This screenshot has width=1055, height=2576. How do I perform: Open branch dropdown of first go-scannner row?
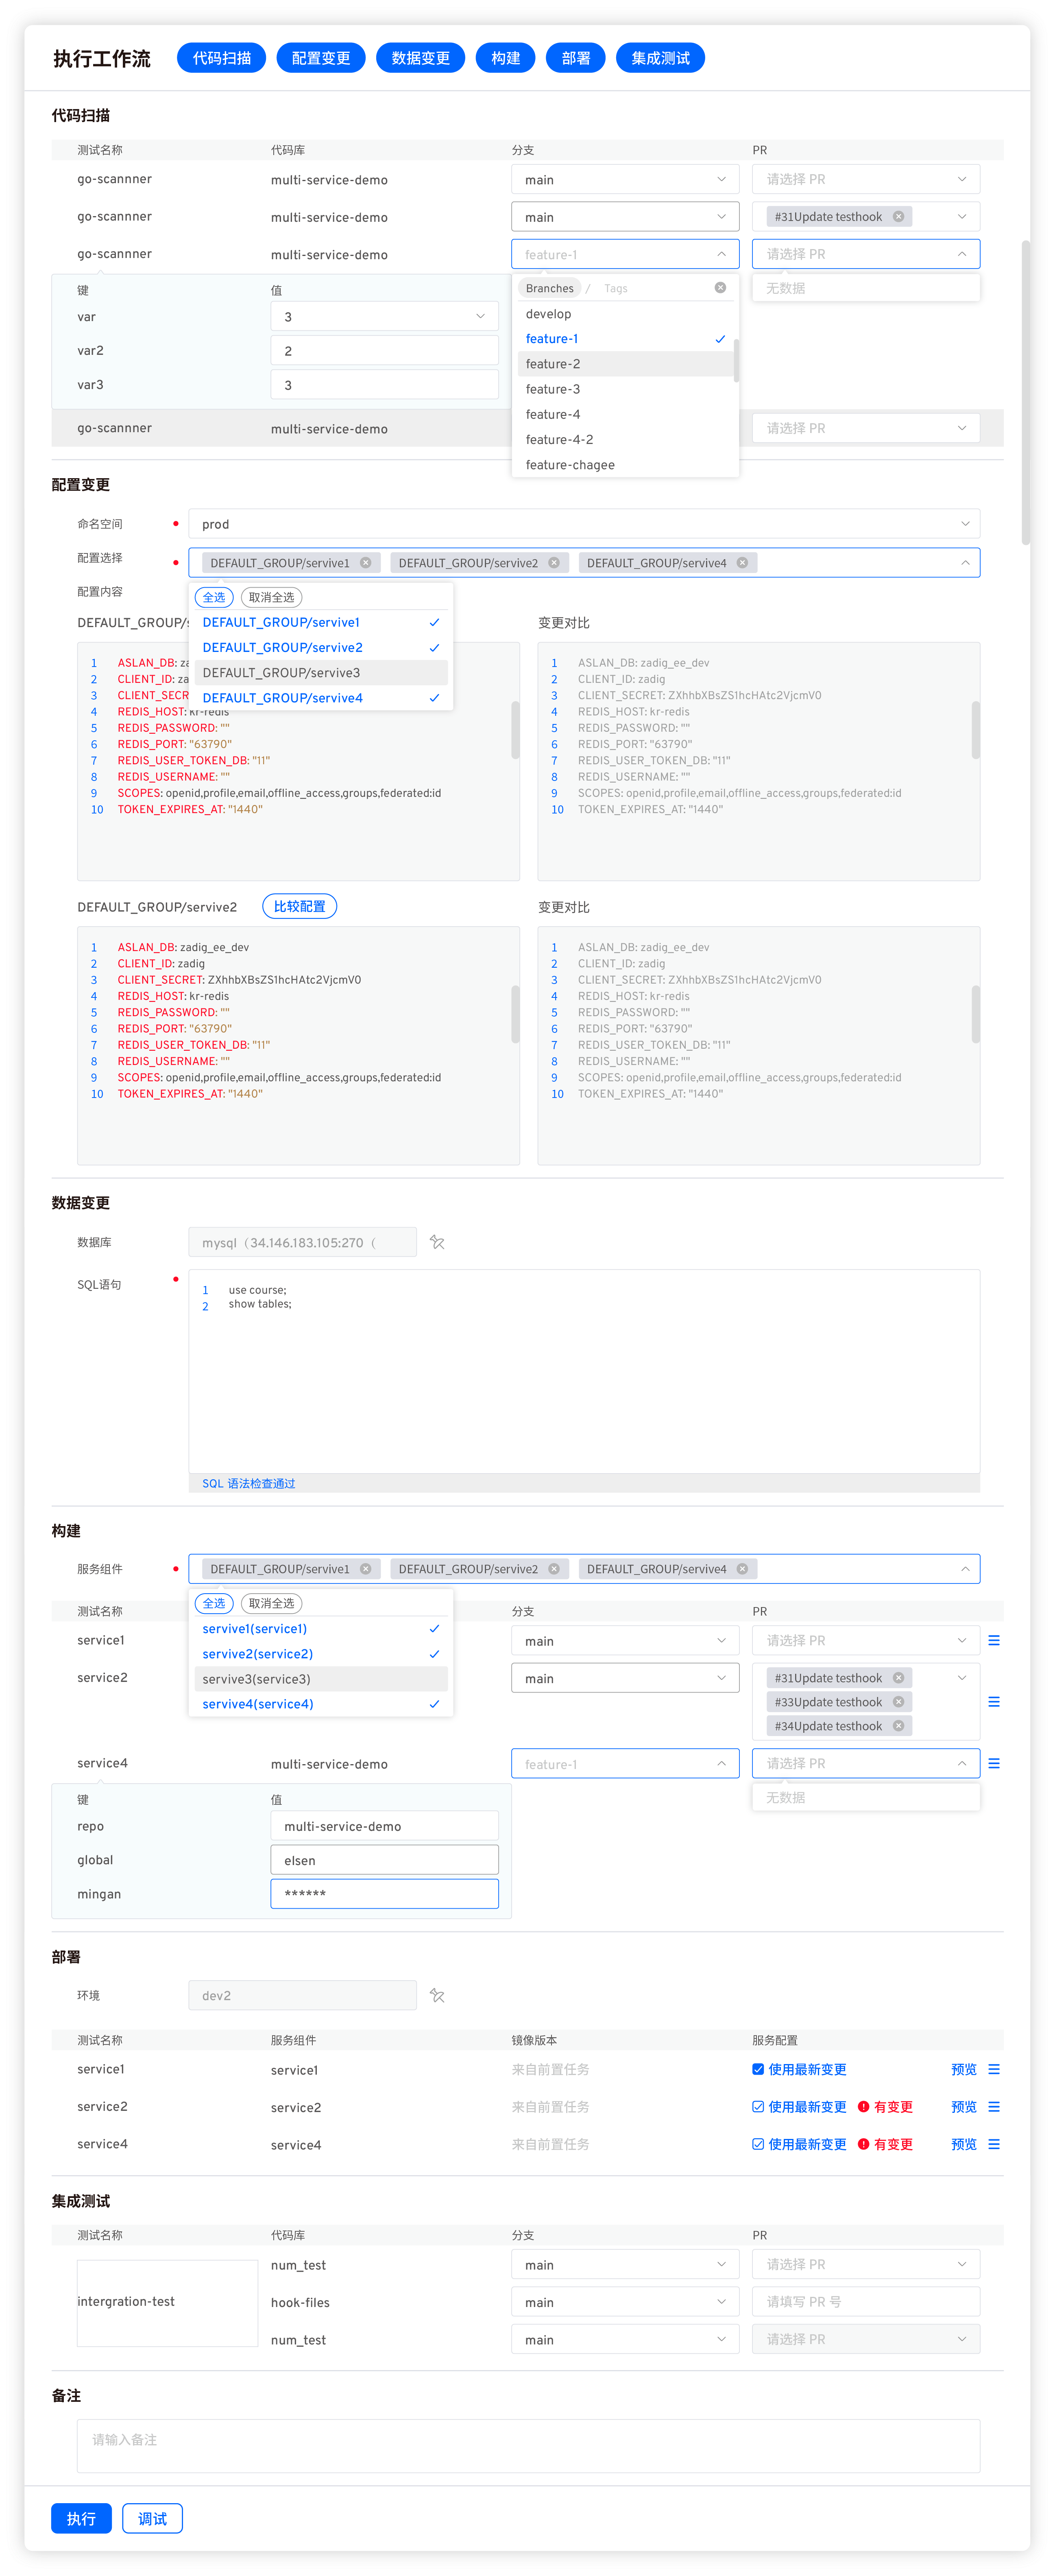click(x=626, y=180)
